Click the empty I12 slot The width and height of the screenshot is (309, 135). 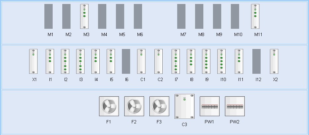pyautogui.click(x=257, y=62)
